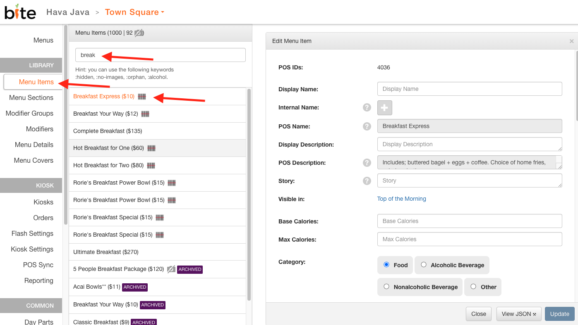Screen dimensions: 578x325
Task: Click the Update button
Action: (x=560, y=314)
